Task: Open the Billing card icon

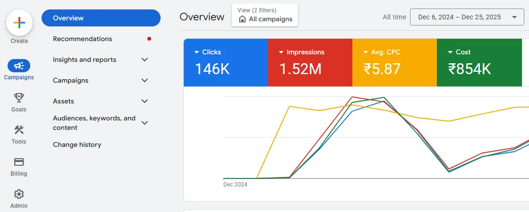Action: point(19,162)
